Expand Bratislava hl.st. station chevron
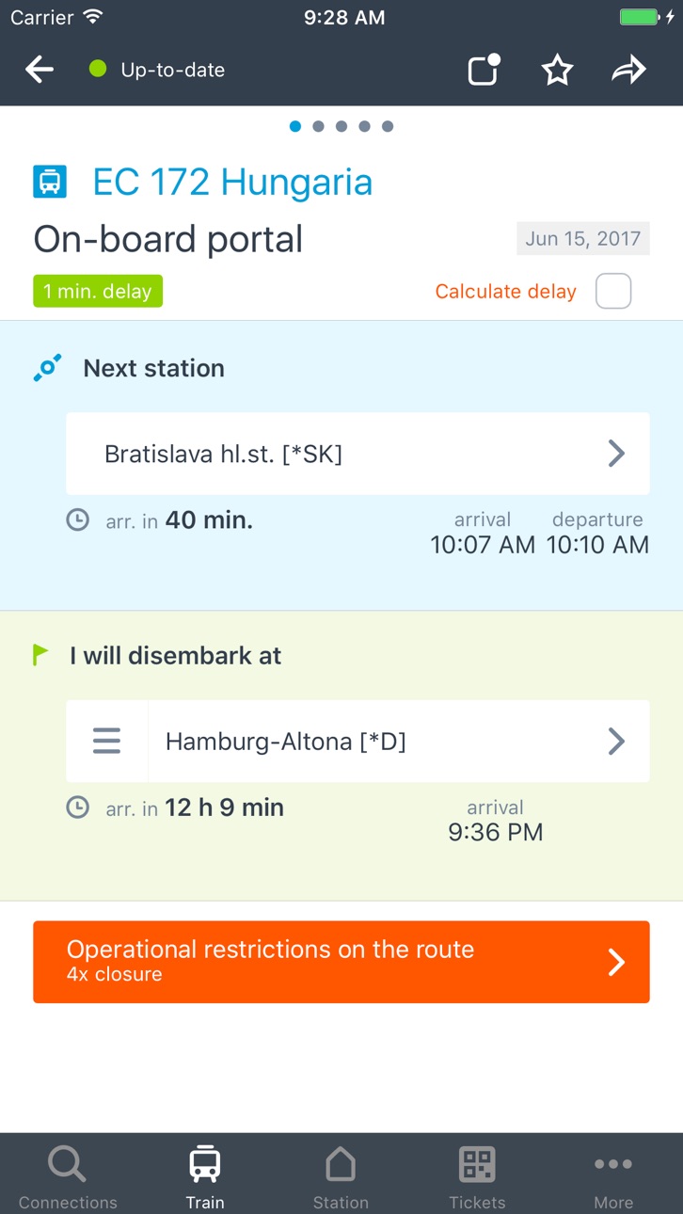Screen dimensions: 683x1214 point(616,454)
